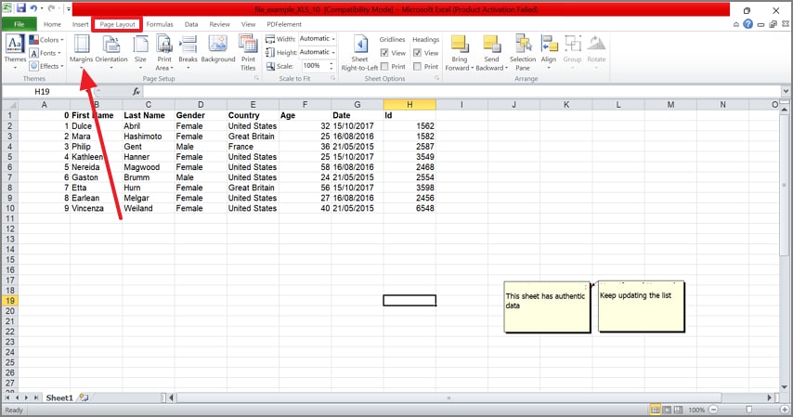
Task: Zoom out with the minus button
Action: (x=713, y=410)
